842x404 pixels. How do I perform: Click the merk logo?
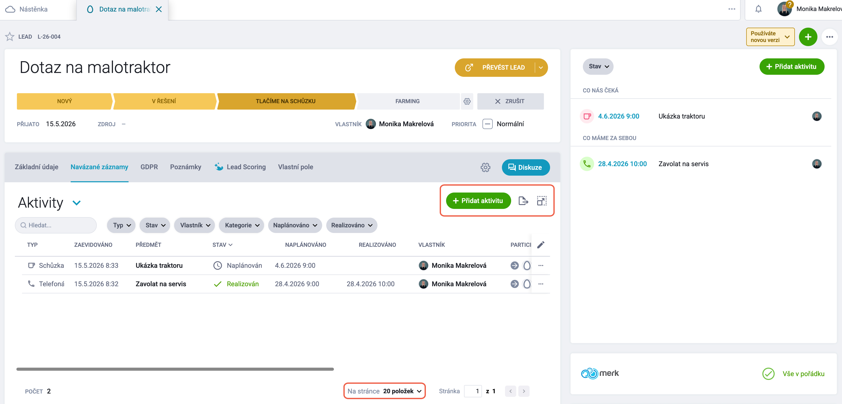[x=599, y=373]
